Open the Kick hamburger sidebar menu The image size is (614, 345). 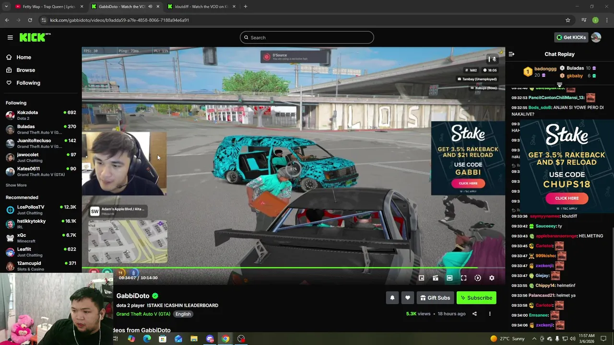10,37
